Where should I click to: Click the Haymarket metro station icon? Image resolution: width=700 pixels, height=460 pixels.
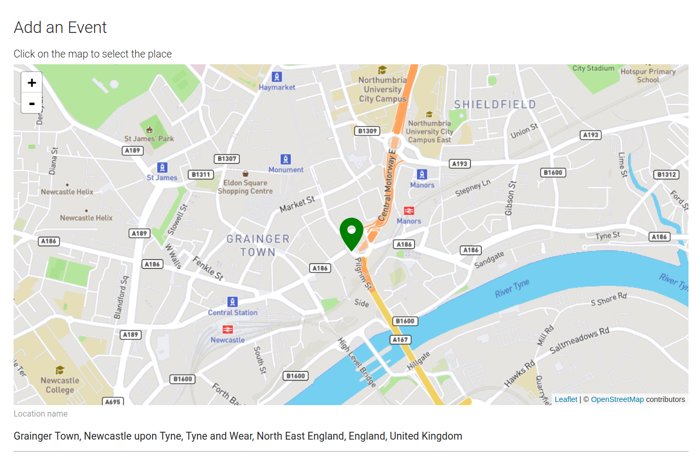[277, 77]
